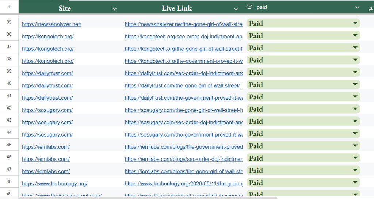Open the Live Link column filter arrow

[236, 9]
